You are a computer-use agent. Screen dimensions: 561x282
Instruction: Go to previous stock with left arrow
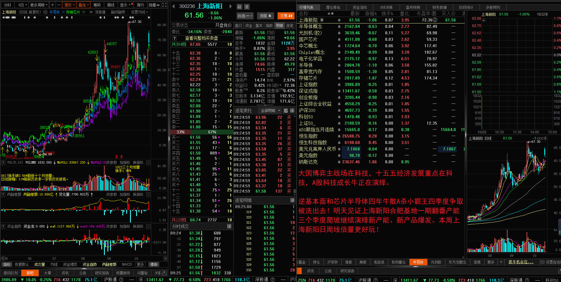[173, 6]
